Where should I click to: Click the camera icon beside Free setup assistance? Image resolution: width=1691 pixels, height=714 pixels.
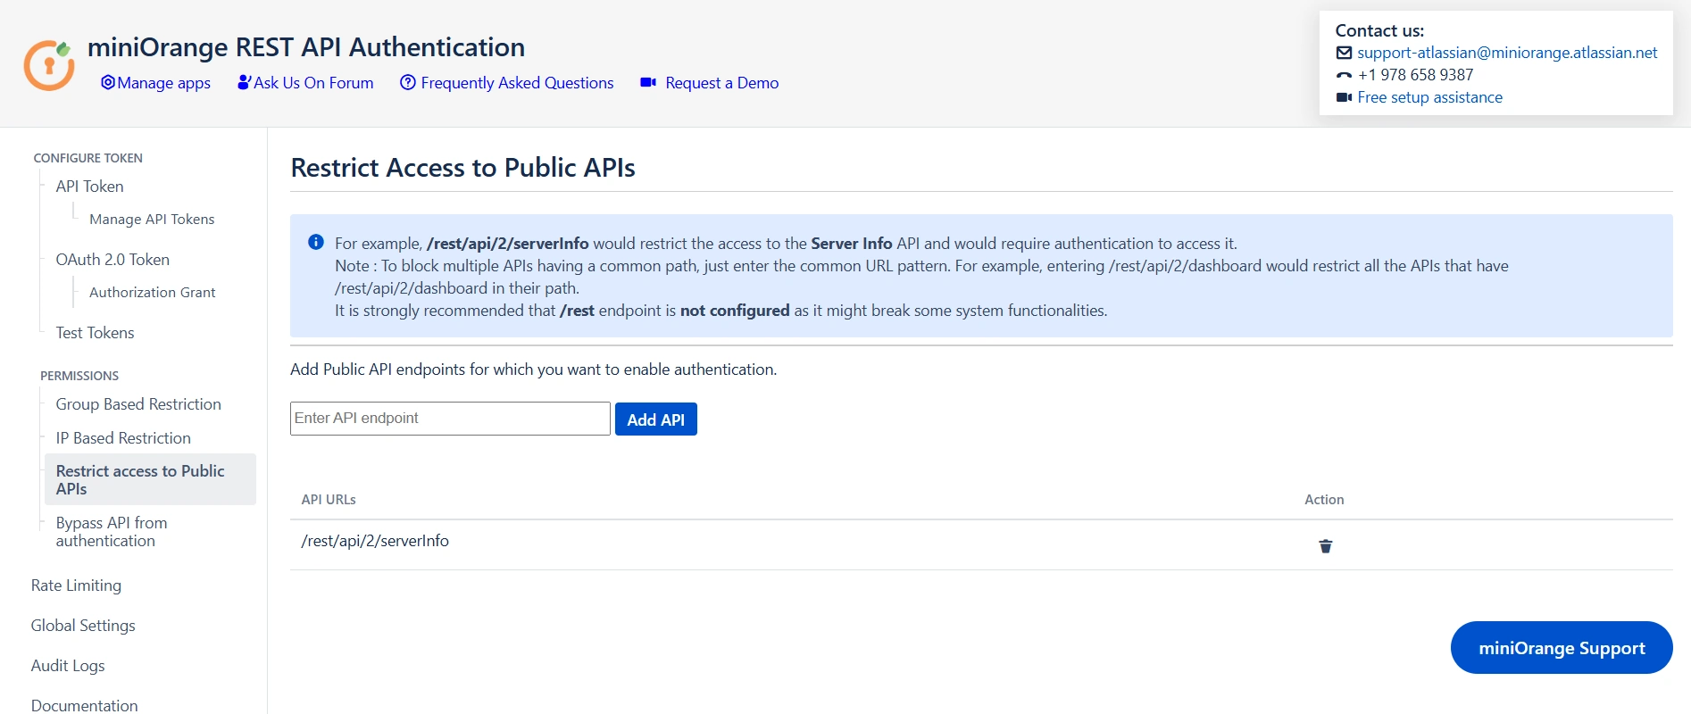point(1344,97)
